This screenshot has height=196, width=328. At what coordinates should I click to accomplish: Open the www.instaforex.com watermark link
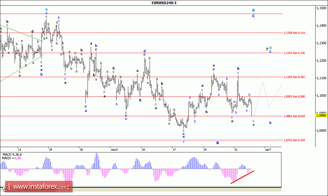tap(39, 187)
